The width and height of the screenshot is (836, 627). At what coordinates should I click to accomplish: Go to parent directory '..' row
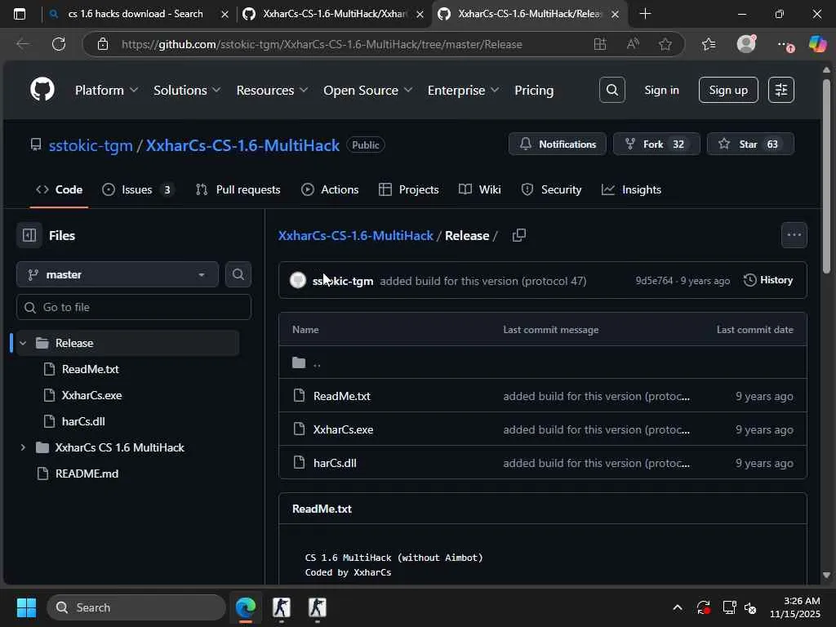543,362
